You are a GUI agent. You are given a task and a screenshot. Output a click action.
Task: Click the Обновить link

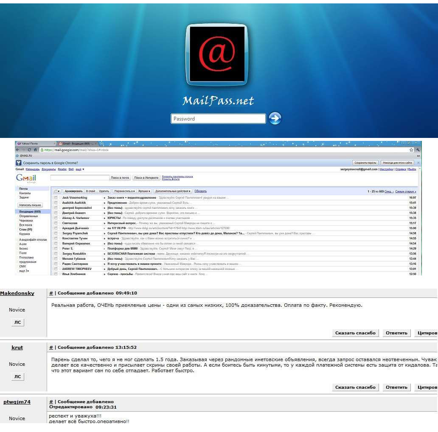point(201,191)
